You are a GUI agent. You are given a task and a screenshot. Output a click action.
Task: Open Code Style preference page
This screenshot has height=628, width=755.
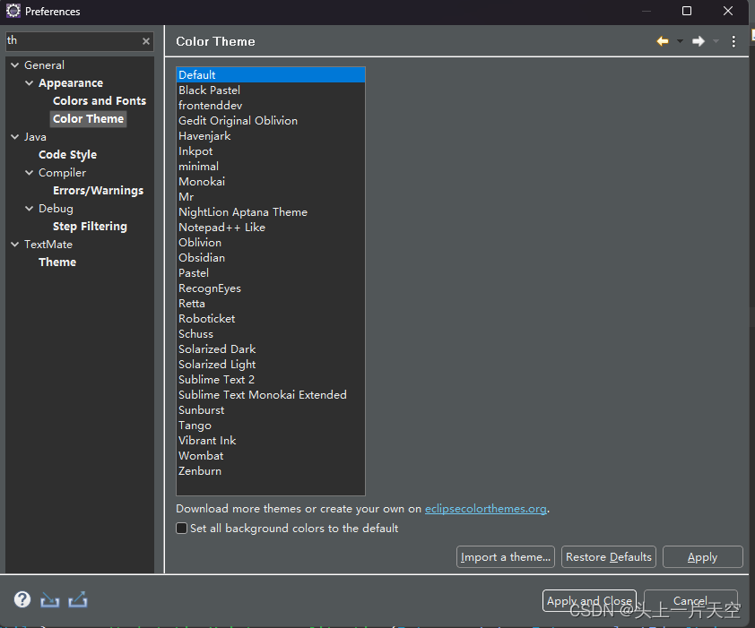coord(67,154)
